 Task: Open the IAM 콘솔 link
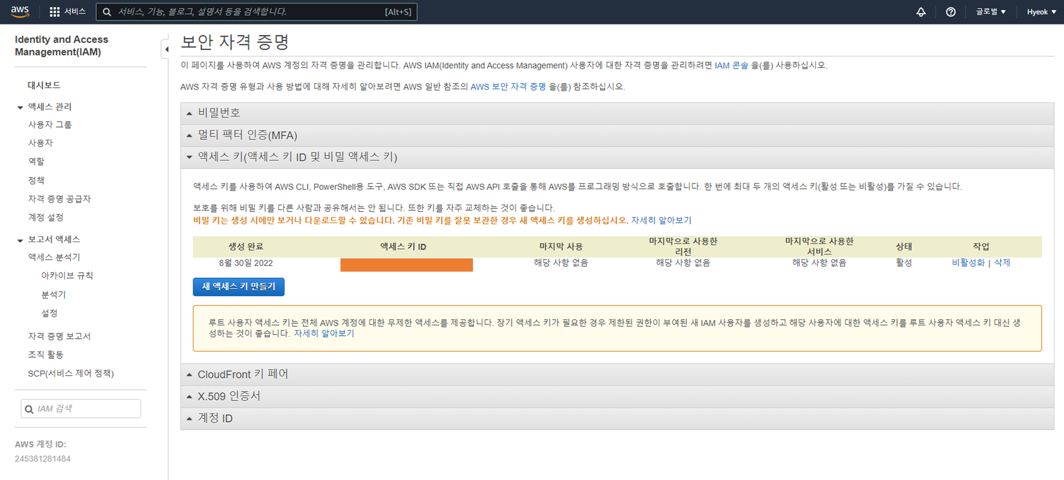tap(731, 65)
